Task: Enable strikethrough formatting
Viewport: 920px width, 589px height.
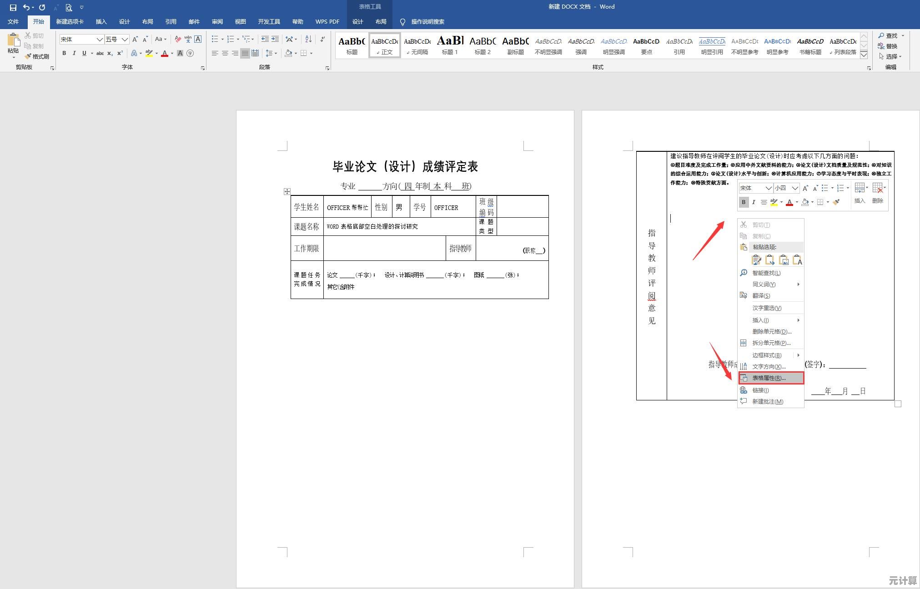Action: tap(101, 53)
